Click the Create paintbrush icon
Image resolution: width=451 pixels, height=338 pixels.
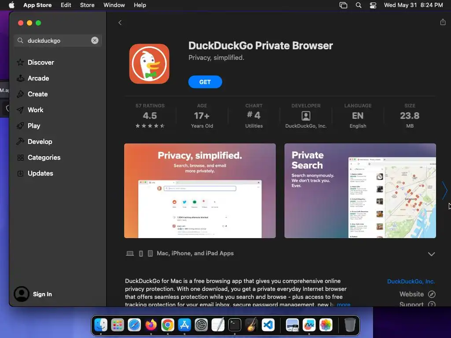20,94
